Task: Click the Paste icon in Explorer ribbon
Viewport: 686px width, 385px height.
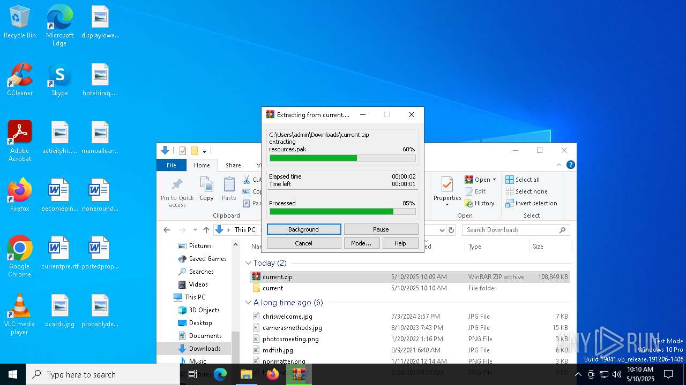Action: pos(229,189)
